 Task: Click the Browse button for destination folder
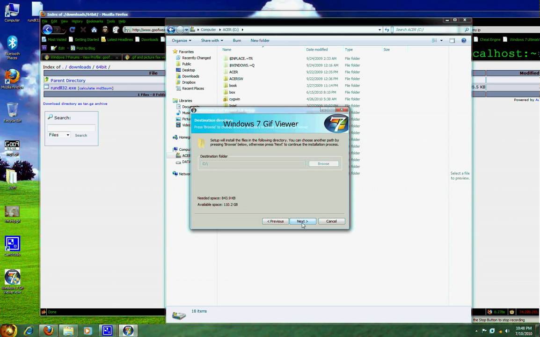point(323,164)
